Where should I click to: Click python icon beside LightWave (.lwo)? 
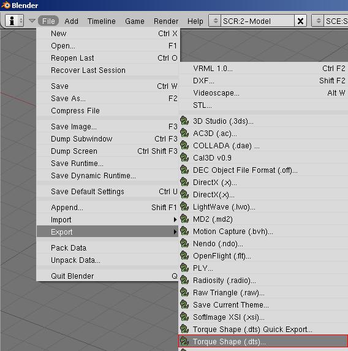184,206
